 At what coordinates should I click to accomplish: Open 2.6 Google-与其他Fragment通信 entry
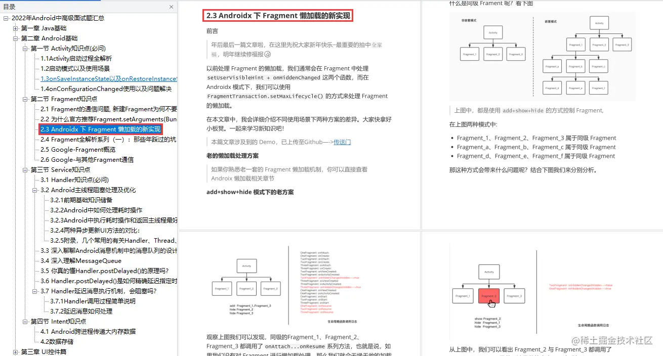(87, 160)
